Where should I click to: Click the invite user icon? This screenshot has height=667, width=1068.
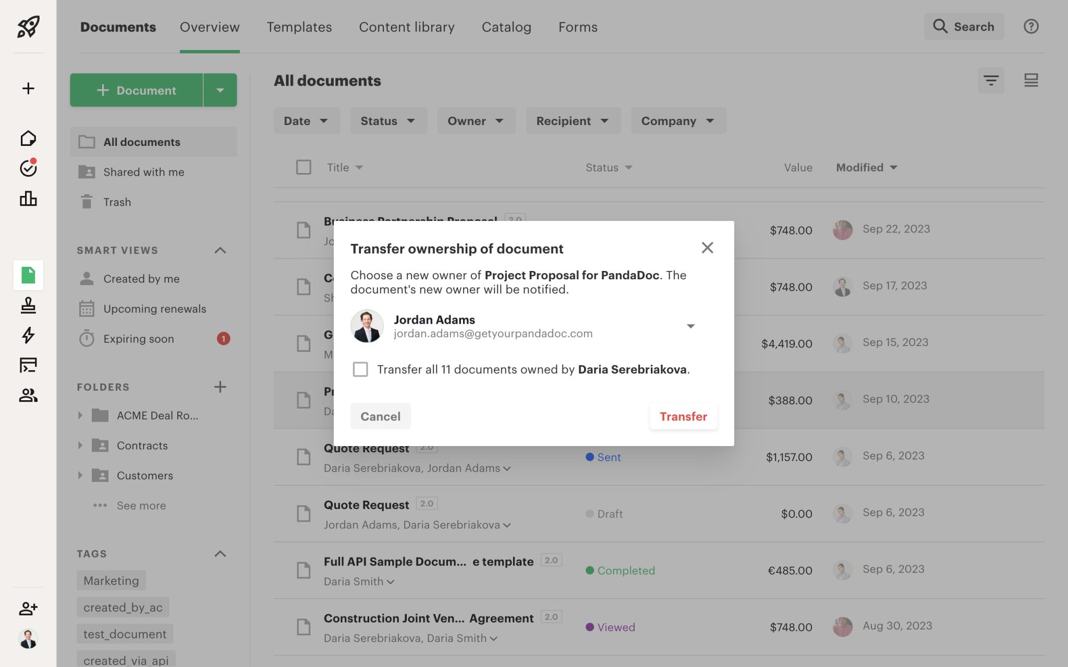[x=28, y=608]
